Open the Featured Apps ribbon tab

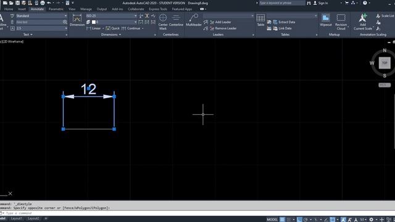point(182,9)
